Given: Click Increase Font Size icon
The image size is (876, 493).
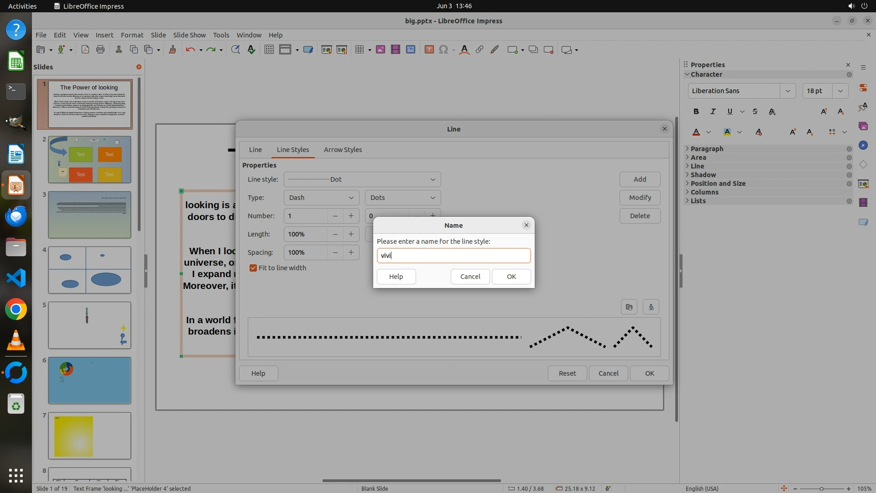Looking at the screenshot, I should [824, 111].
